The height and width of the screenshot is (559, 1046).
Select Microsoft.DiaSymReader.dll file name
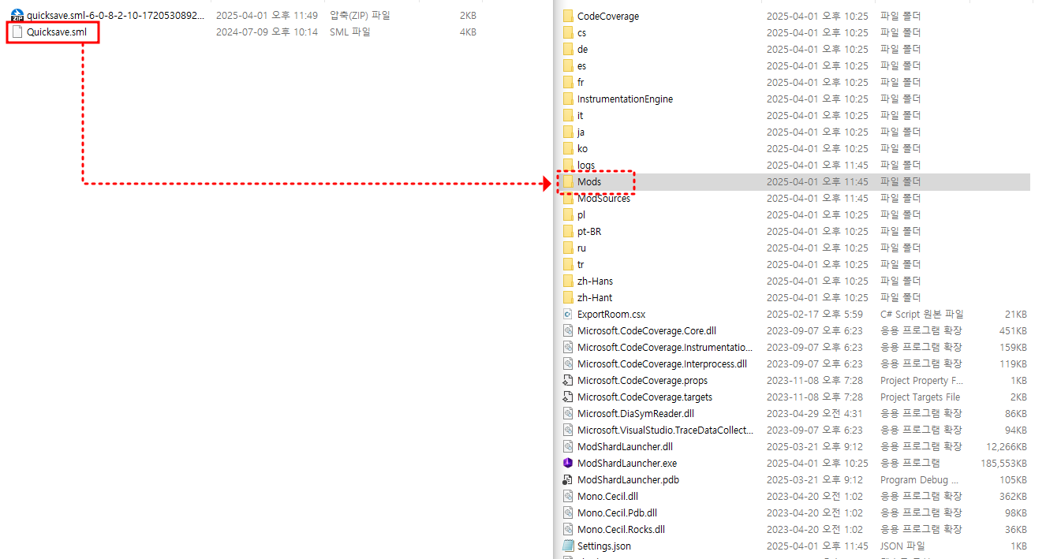click(x=636, y=413)
